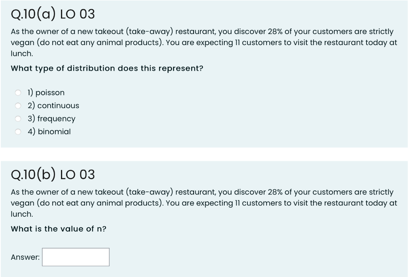Click the Q.10(a) LO 03 heading
408x277 pixels.
pos(53,14)
